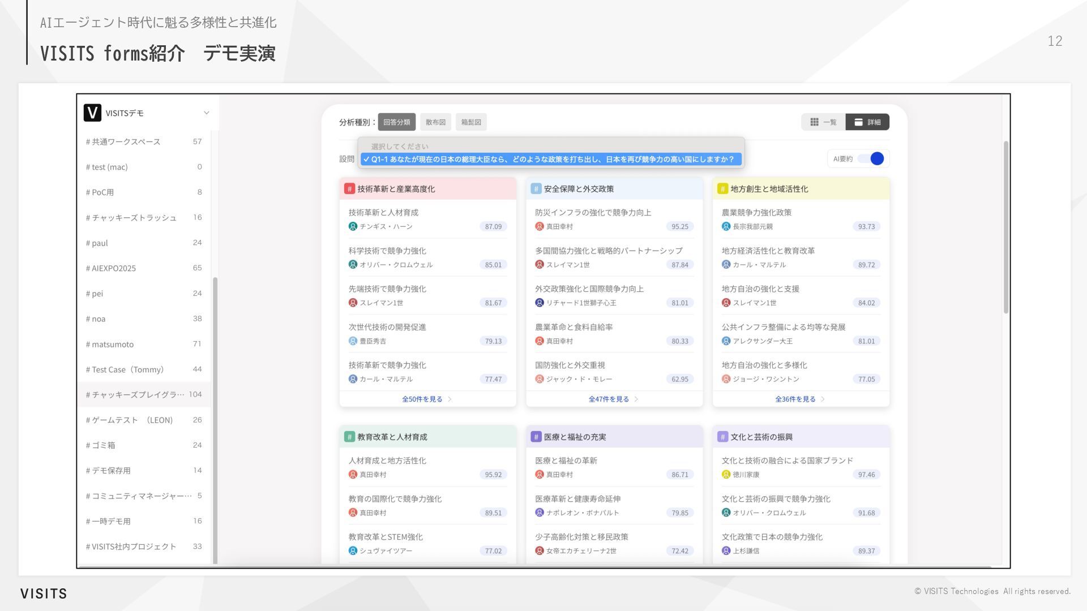Click シュヴァイツアー avatar icon
Image resolution: width=1087 pixels, height=611 pixels.
353,551
